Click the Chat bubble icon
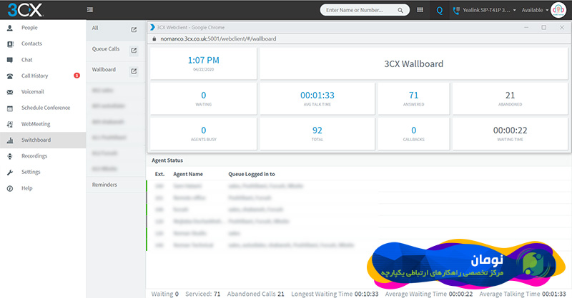The height and width of the screenshot is (298, 572). click(x=10, y=60)
